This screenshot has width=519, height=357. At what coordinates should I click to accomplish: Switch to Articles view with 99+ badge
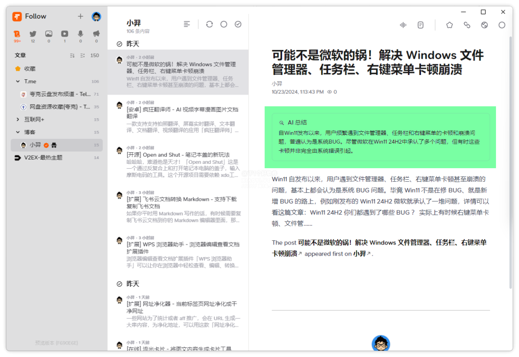pos(17,36)
